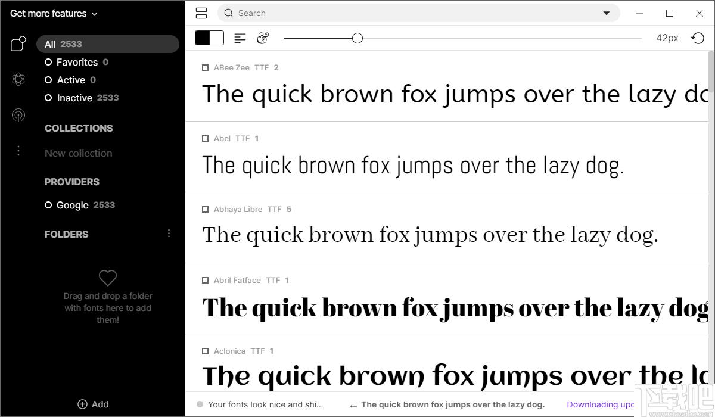
Task: Click the ABee Zee font preview text
Action: coord(455,94)
